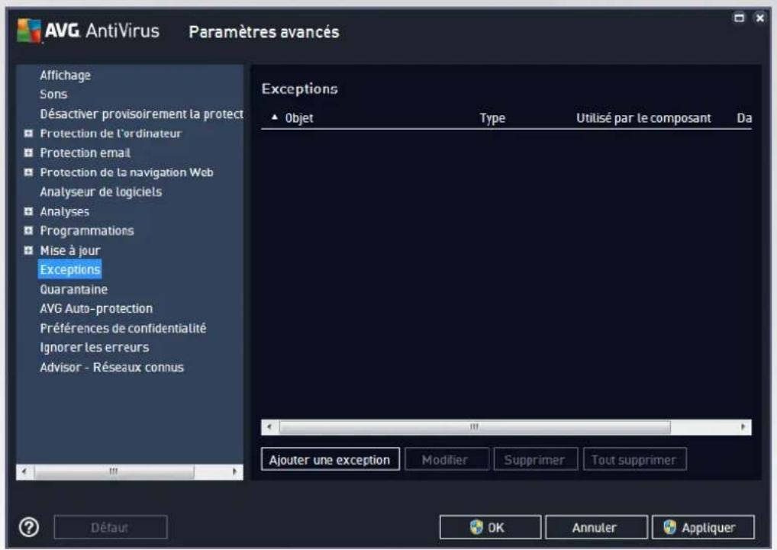Sort by Utilisé par le composant column
Image resolution: width=777 pixels, height=550 pixels.
point(643,117)
